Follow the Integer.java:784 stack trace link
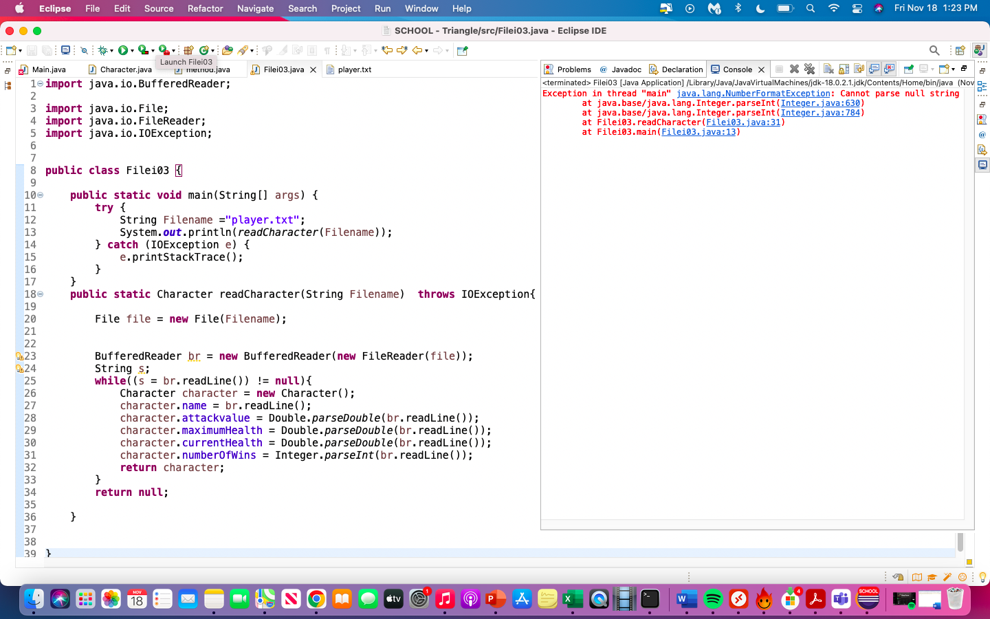 pyautogui.click(x=820, y=113)
